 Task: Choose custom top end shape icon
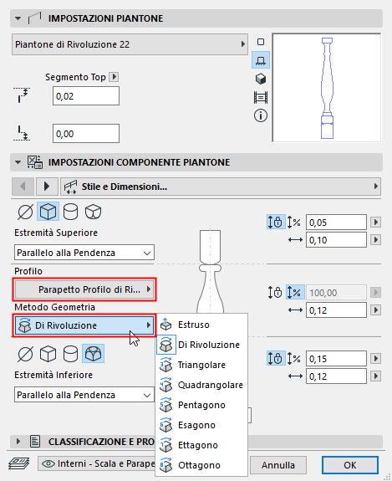93,212
